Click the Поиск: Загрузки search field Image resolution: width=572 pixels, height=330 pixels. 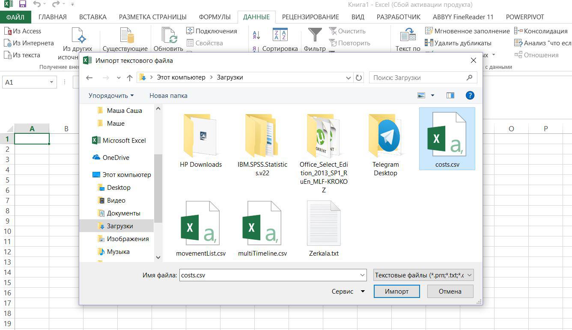[x=417, y=78]
